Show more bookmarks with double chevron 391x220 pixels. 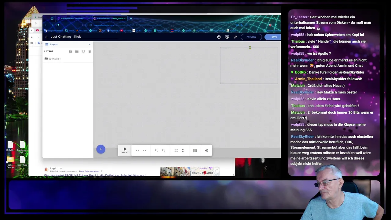coord(260,31)
